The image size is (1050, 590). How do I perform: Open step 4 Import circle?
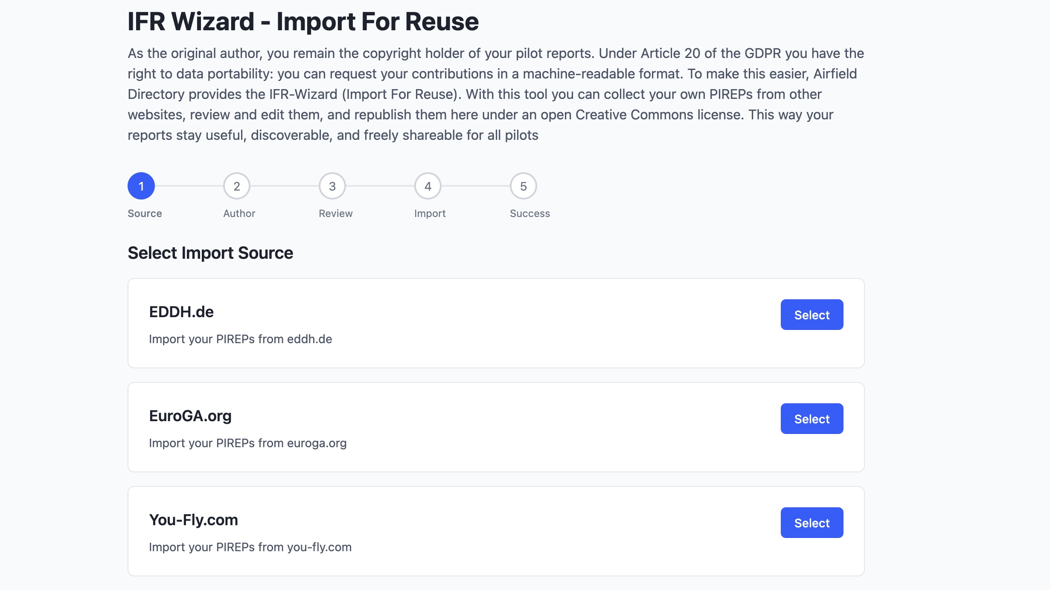point(428,186)
